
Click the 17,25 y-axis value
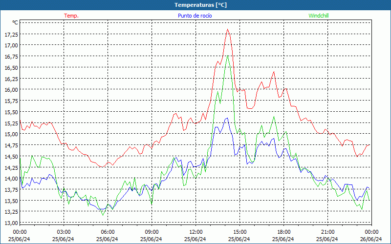click(x=11, y=34)
